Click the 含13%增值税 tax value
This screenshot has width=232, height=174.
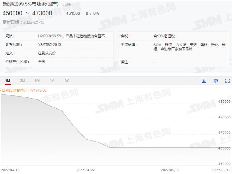(x=164, y=36)
